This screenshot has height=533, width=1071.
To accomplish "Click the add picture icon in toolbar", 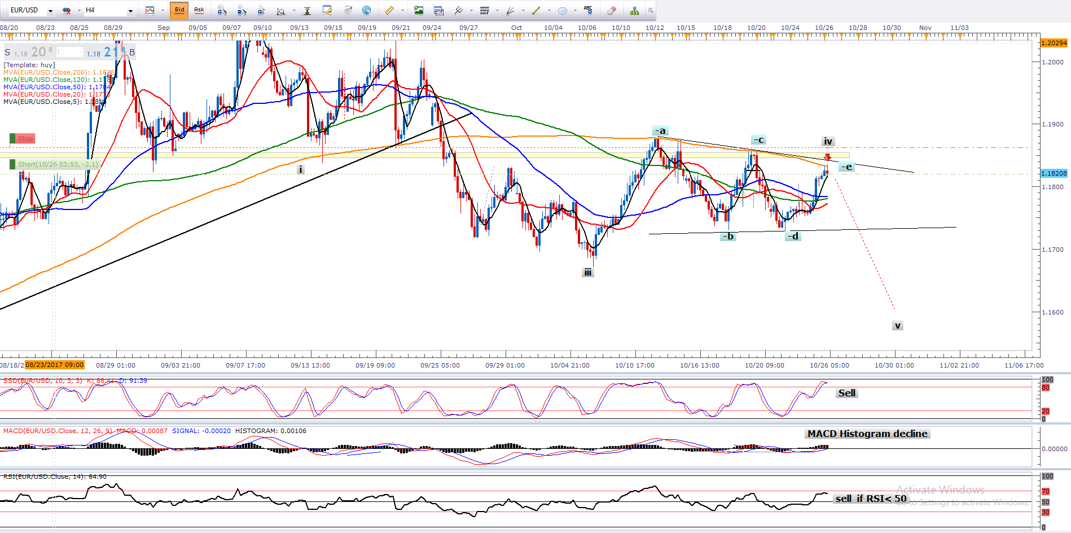I will [419, 10].
